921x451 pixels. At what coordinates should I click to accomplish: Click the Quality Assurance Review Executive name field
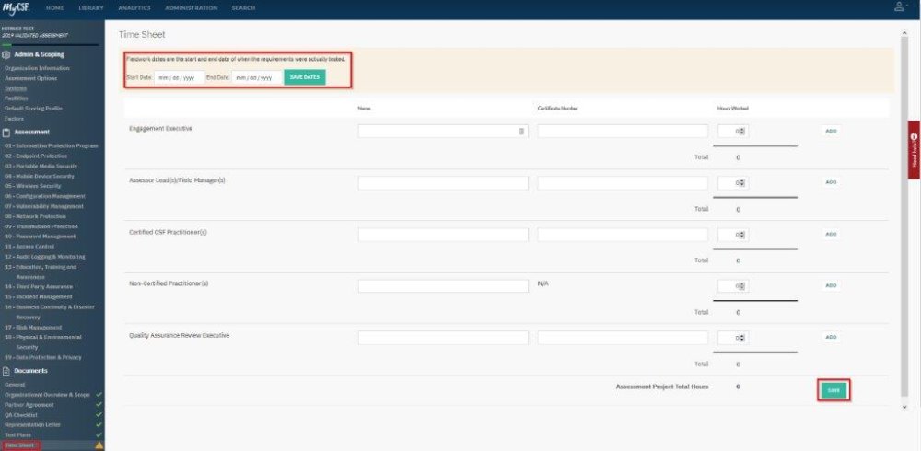pyautogui.click(x=443, y=338)
